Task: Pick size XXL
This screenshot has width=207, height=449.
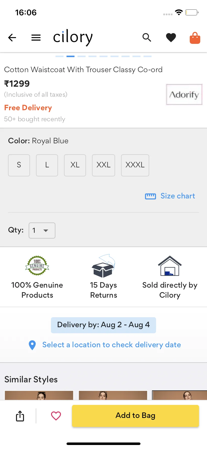Action: pos(103,165)
